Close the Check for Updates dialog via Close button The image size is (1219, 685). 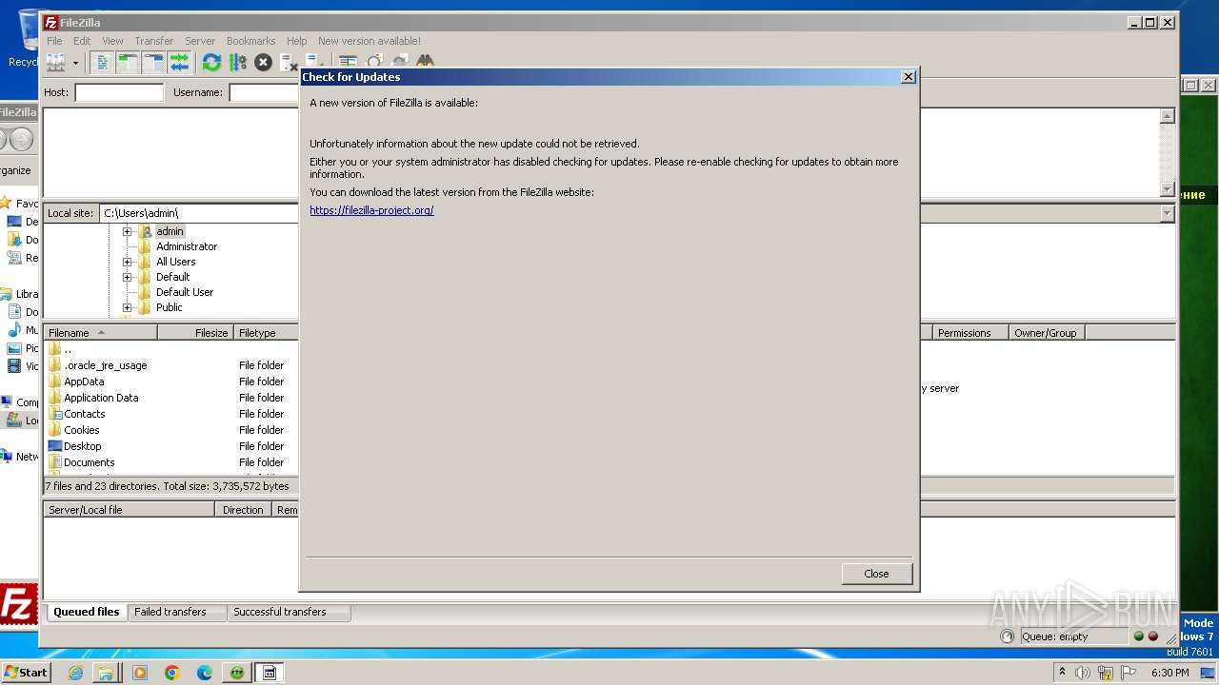click(x=877, y=574)
